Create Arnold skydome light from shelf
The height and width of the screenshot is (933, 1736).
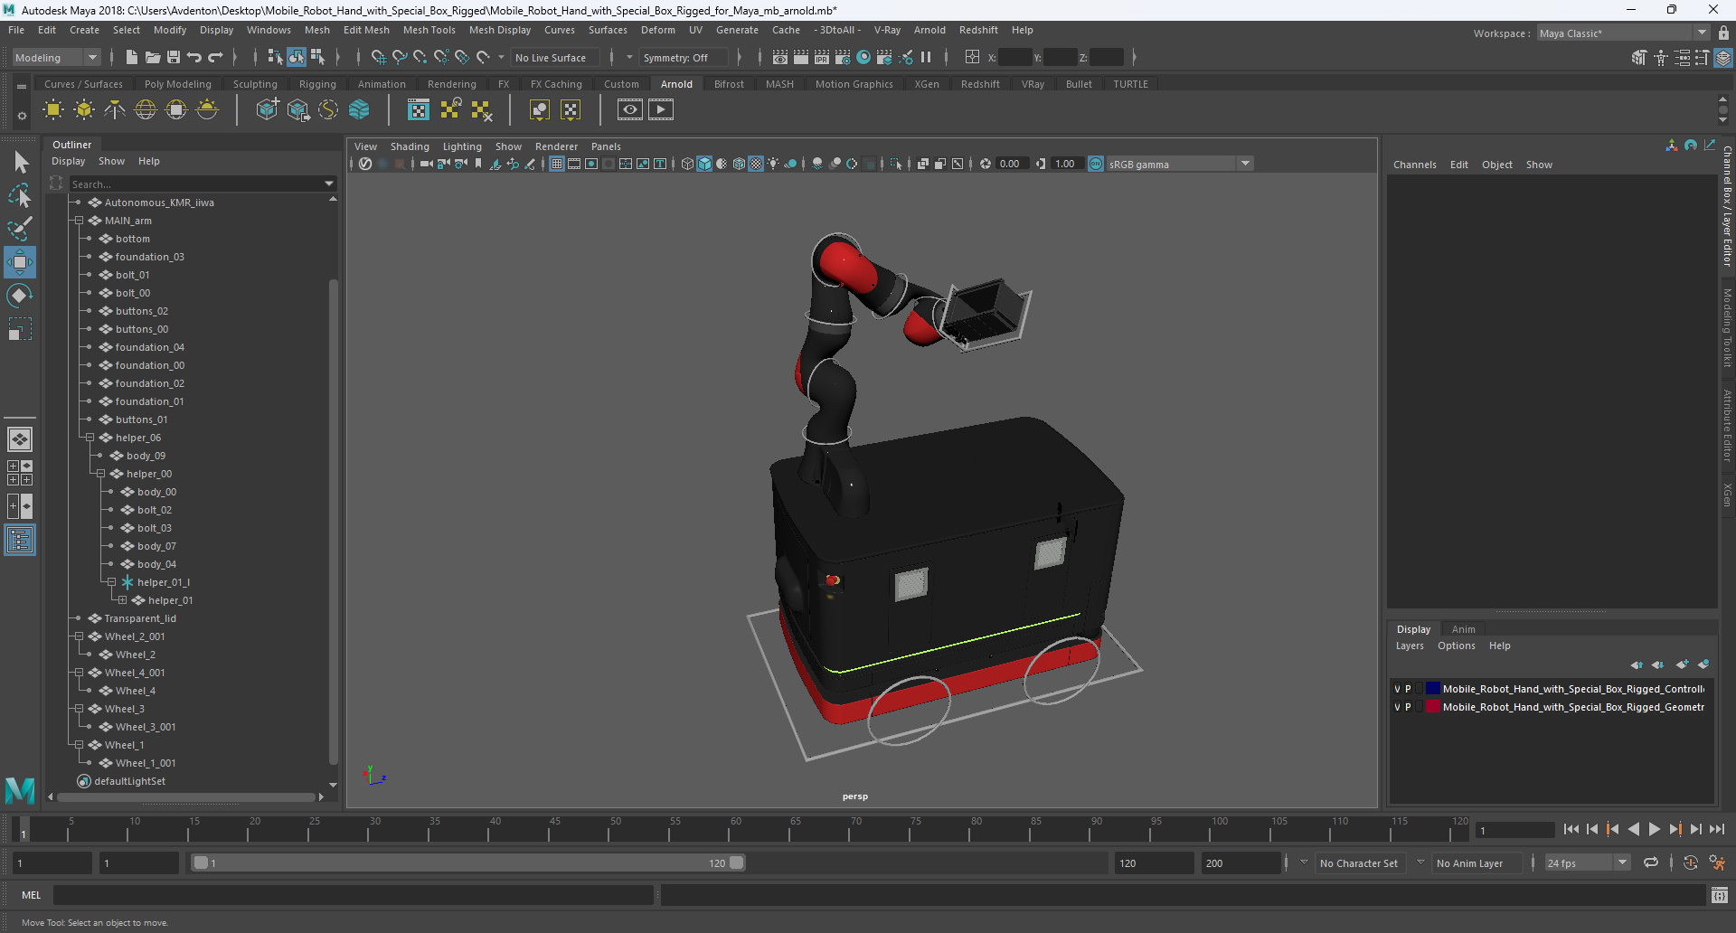[146, 110]
